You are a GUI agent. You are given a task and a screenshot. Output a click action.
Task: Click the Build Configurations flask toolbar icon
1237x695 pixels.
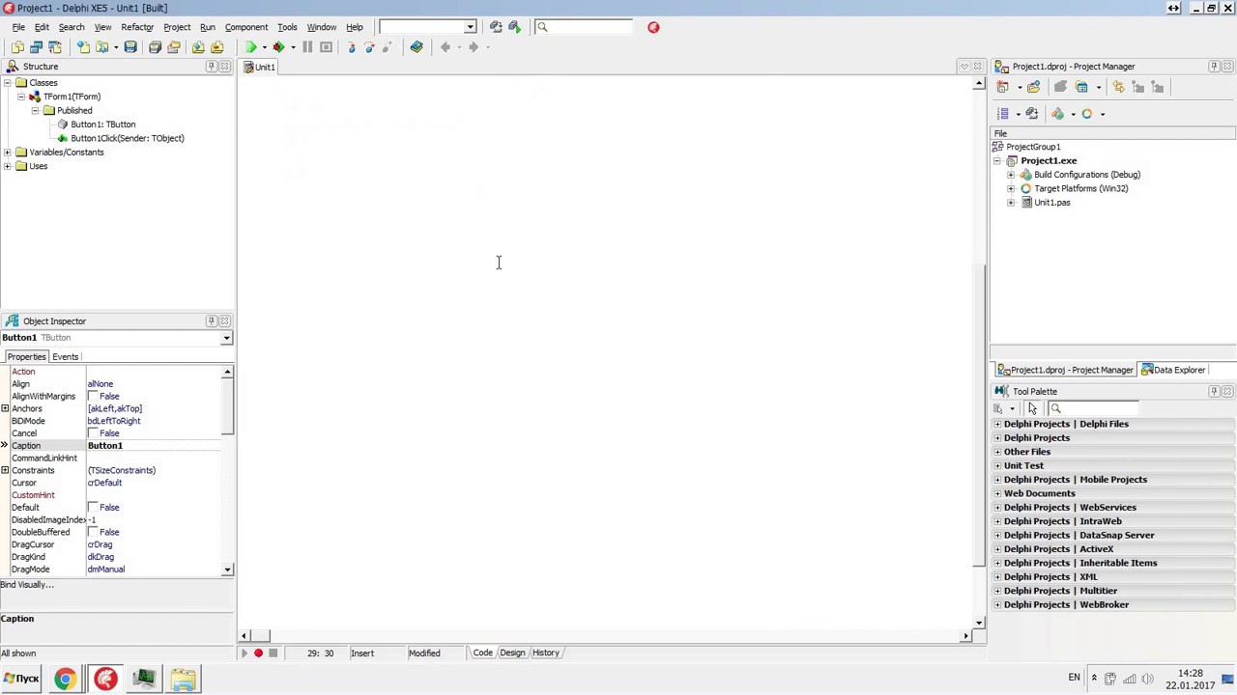[1057, 114]
